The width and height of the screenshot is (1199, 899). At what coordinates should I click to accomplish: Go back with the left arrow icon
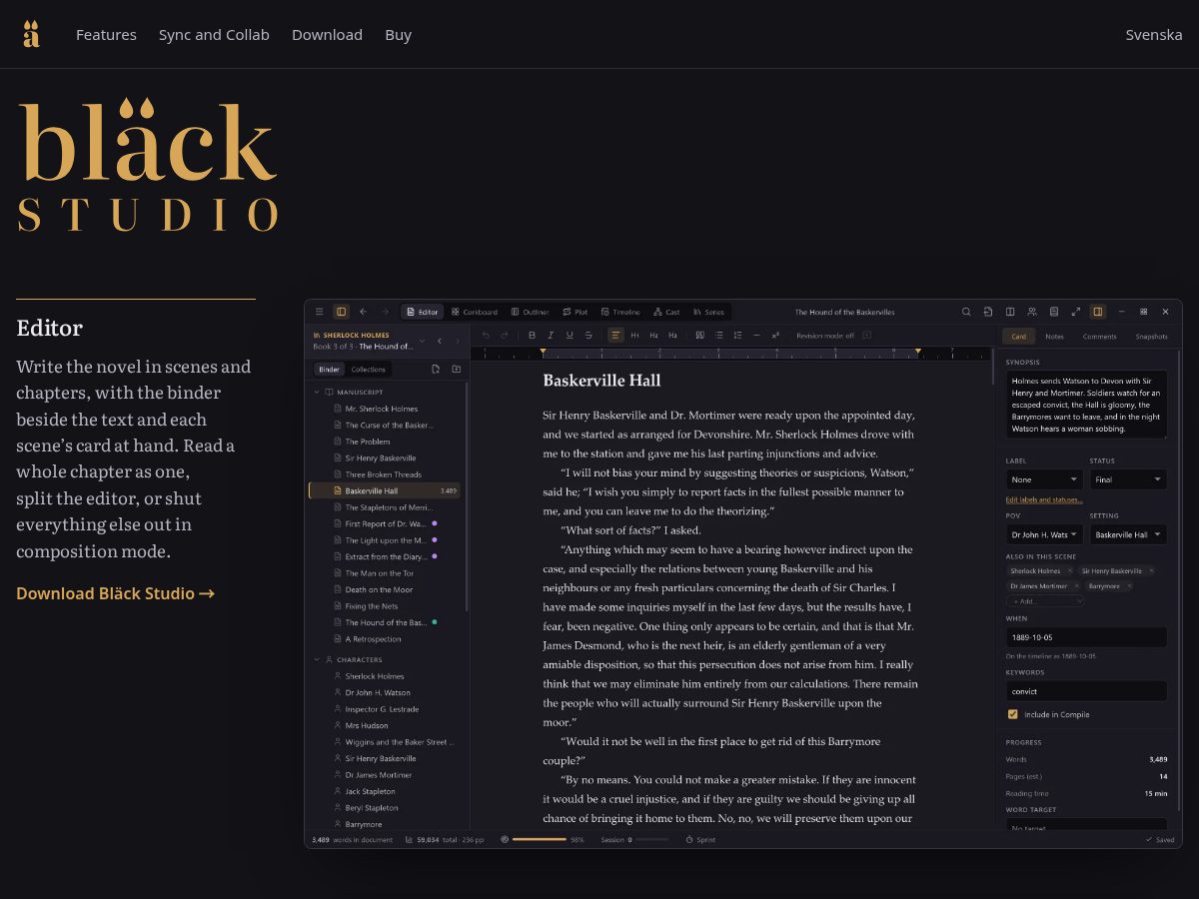point(363,312)
